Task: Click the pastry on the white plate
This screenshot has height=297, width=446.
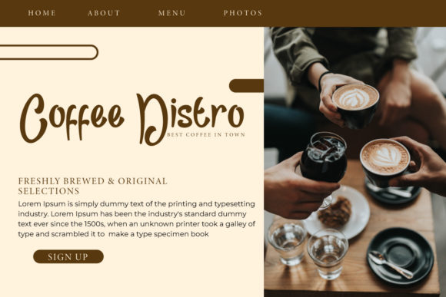Action: 334,213
